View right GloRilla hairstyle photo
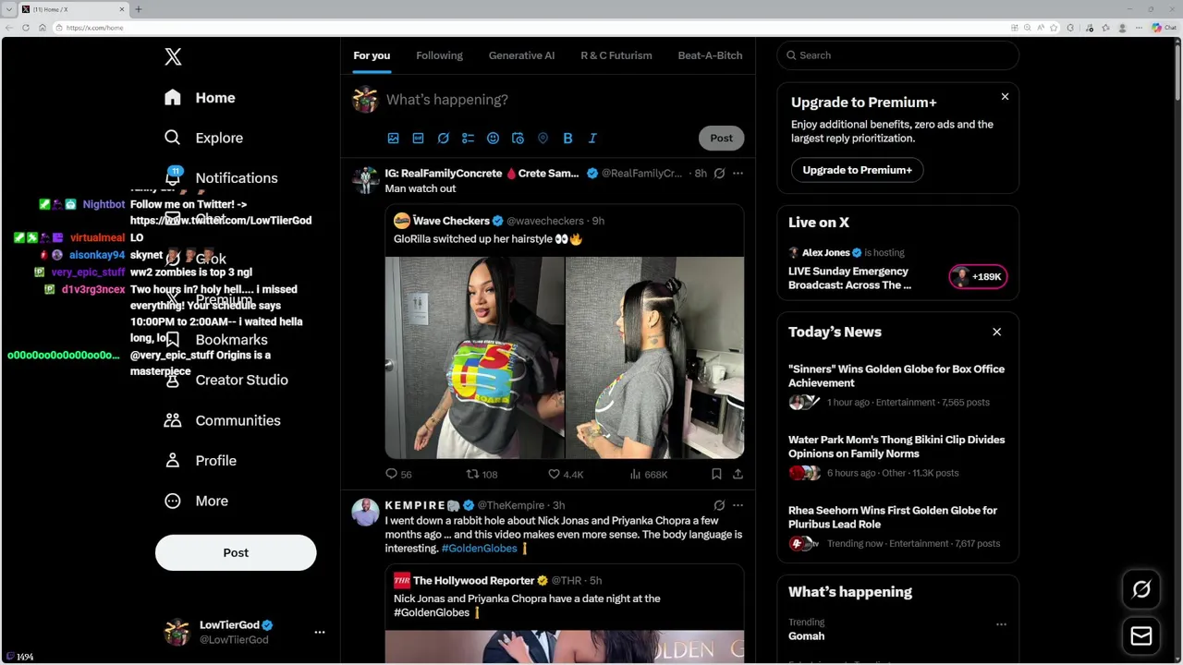This screenshot has height=665, width=1183. pyautogui.click(x=654, y=358)
